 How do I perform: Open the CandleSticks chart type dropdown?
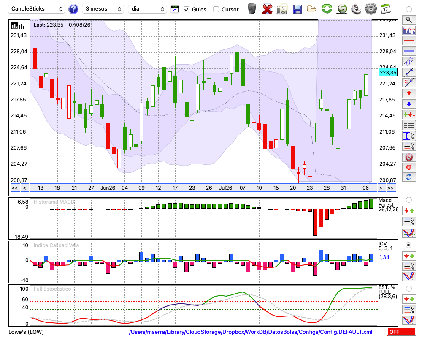point(37,9)
